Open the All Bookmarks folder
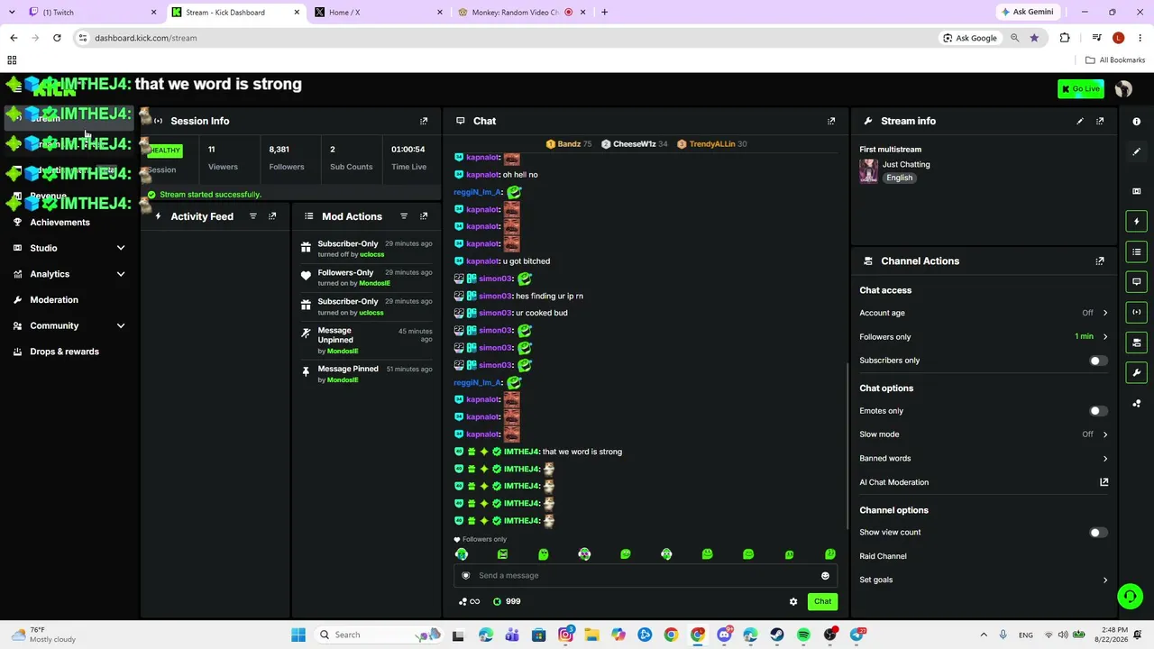The image size is (1154, 649). [x=1115, y=60]
